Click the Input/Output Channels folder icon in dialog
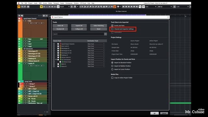The height and width of the screenshot is (117, 208). [58, 44]
